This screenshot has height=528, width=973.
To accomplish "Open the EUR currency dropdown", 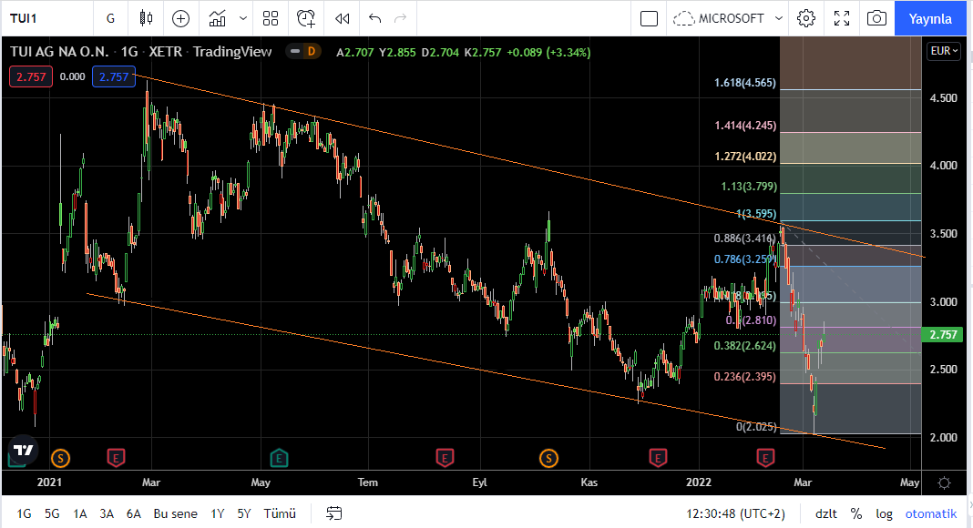I will pyautogui.click(x=944, y=51).
